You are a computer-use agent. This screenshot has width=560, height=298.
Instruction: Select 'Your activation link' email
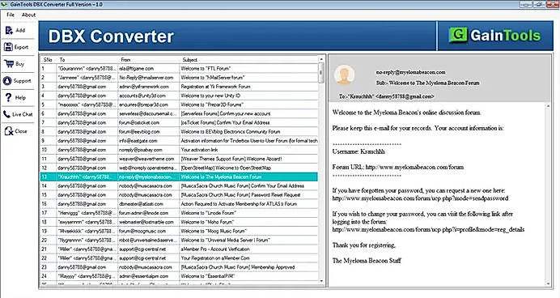(179, 149)
